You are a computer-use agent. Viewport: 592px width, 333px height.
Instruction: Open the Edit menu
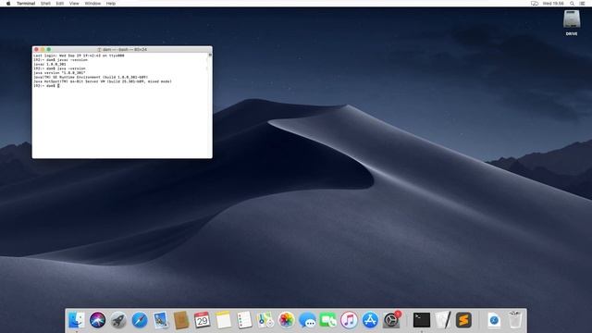point(59,4)
